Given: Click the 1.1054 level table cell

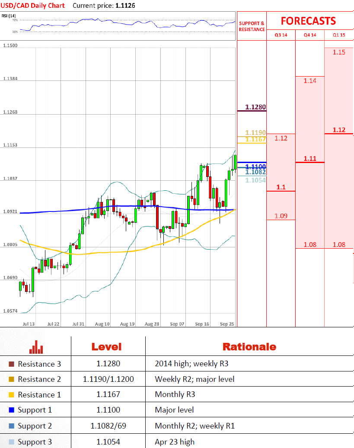Looking at the screenshot, I should [108, 442].
